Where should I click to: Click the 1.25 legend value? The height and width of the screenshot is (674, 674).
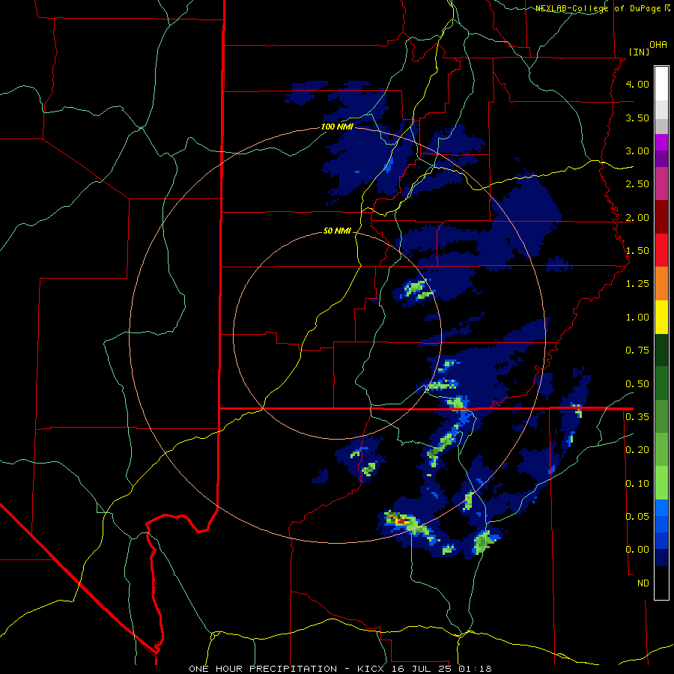pos(637,284)
